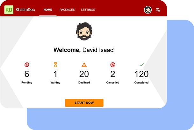Image resolution: width=194 pixels, height=130 pixels.
Task: Open the PACKAGES tab
Action: click(67, 10)
